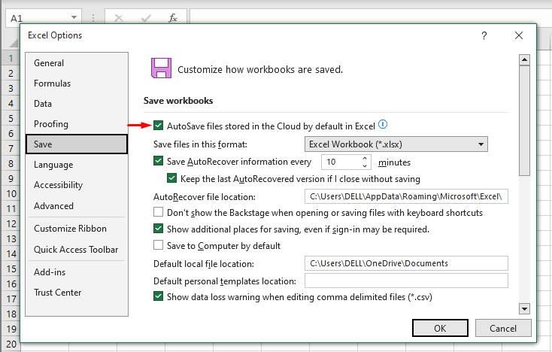Click the Default personal templates location field
This screenshot has height=352, width=552.
[x=406, y=281]
